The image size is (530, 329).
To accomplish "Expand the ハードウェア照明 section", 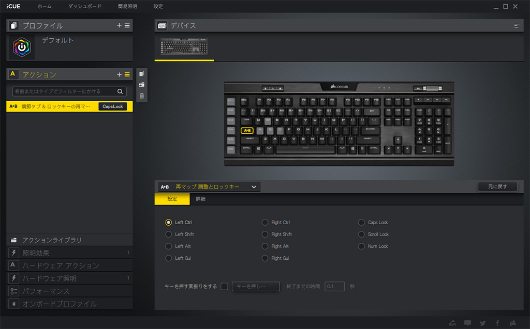I will pos(69,278).
